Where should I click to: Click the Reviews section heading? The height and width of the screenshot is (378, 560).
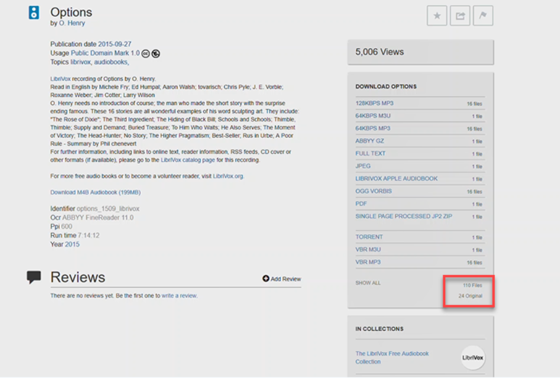point(78,277)
